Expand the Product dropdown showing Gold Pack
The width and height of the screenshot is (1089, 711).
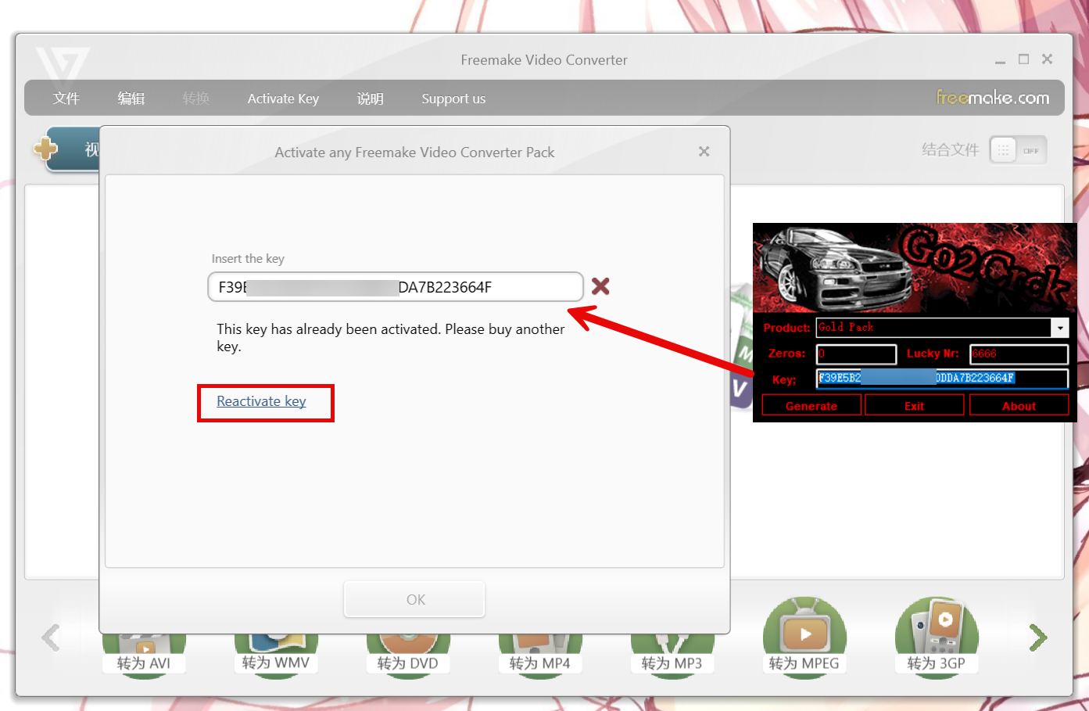pos(1059,328)
